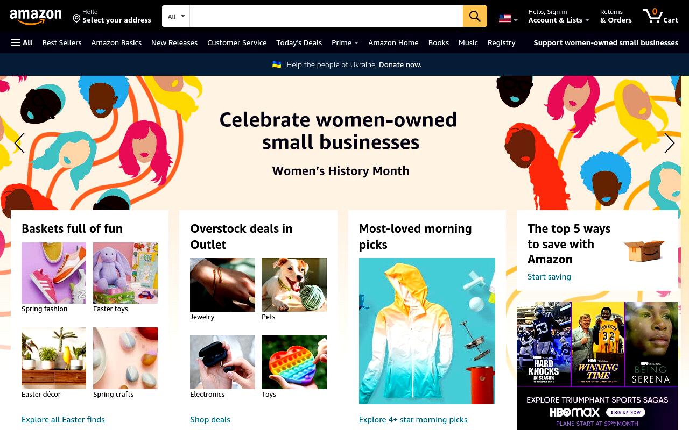Click the Start saving link
Image resolution: width=689 pixels, height=430 pixels.
point(549,276)
